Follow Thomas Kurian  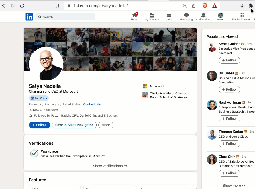point(229,144)
